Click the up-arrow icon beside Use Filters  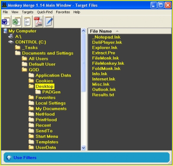[9, 158]
